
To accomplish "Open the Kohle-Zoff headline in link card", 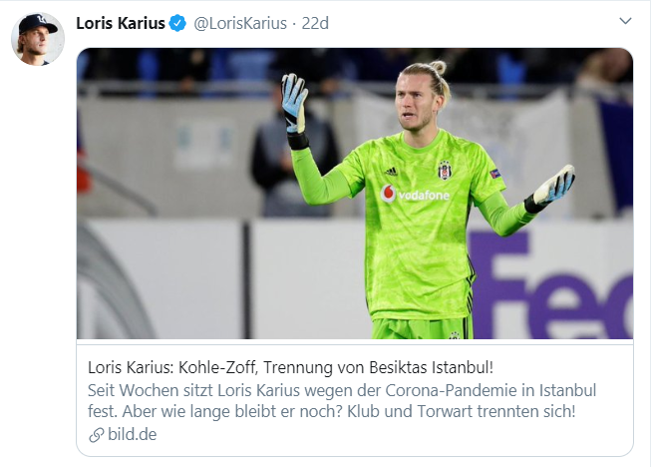I will tap(291, 367).
